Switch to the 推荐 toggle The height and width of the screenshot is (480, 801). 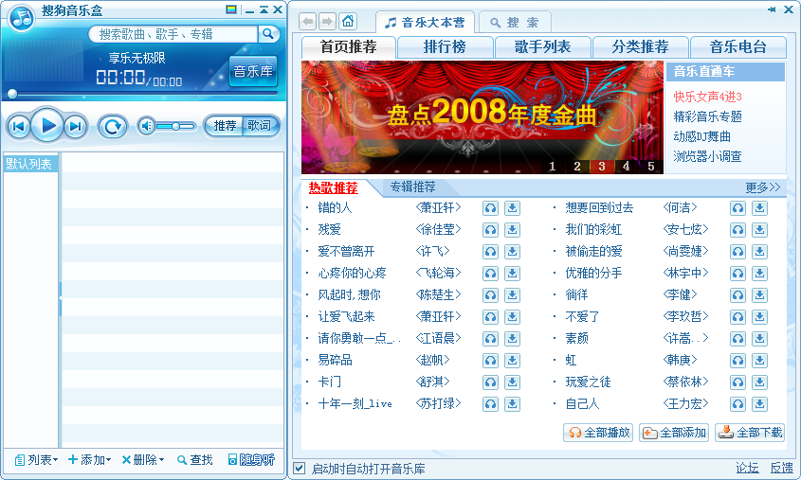click(225, 126)
